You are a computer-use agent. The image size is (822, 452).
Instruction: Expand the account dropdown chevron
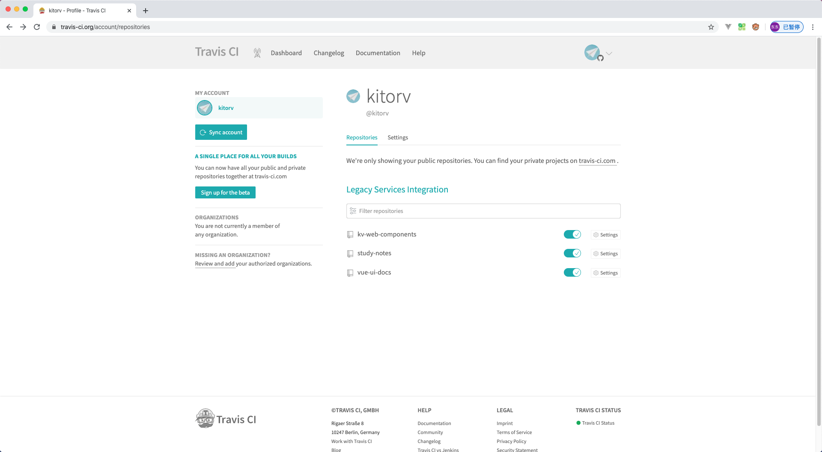pyautogui.click(x=609, y=53)
